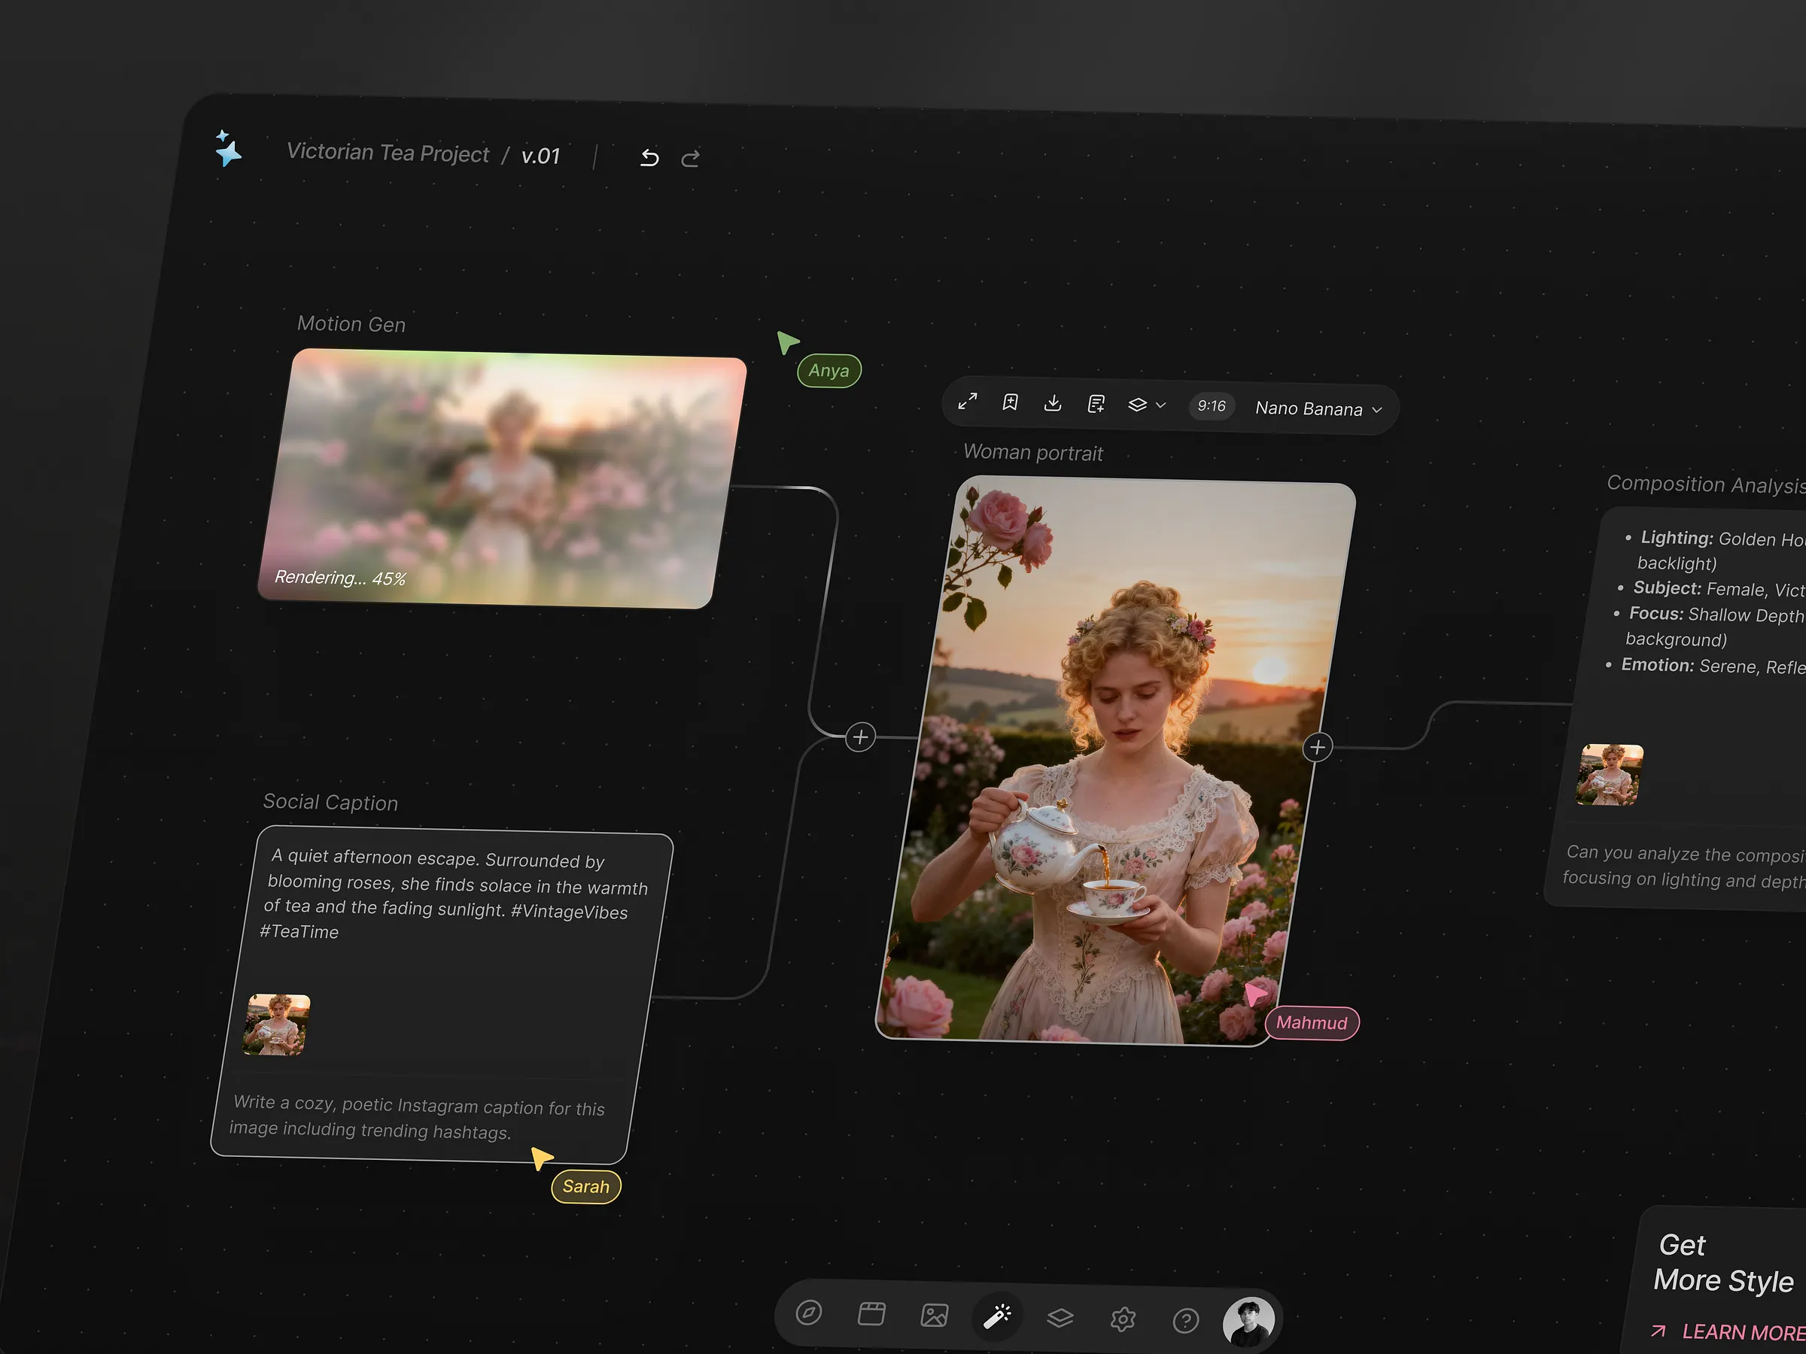1806x1354 pixels.
Task: Click the bookmark add icon
Action: coord(1010,402)
